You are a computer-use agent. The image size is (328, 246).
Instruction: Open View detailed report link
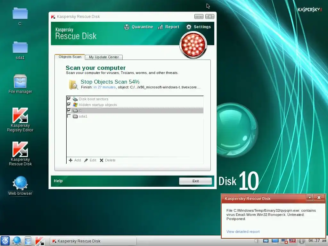[x=243, y=232]
